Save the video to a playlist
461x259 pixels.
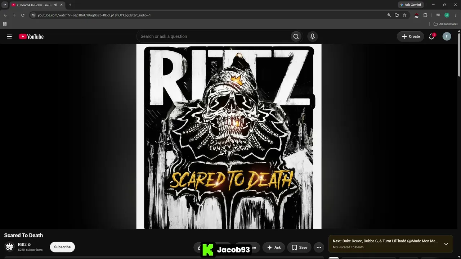299,247
